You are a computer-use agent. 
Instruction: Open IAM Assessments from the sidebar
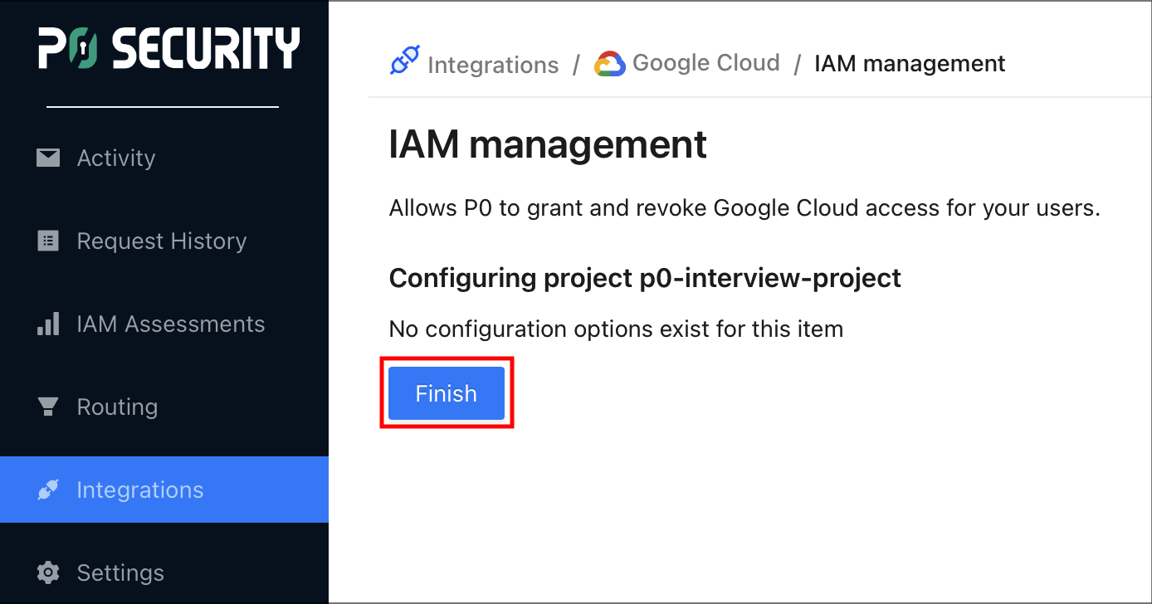(x=171, y=324)
